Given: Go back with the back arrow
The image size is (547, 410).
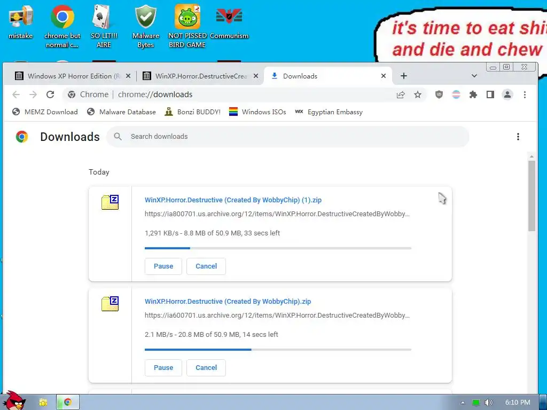Looking at the screenshot, I should (16, 94).
